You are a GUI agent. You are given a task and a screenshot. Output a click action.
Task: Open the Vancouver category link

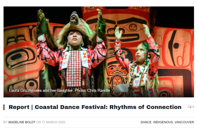pyautogui.click(x=184, y=122)
